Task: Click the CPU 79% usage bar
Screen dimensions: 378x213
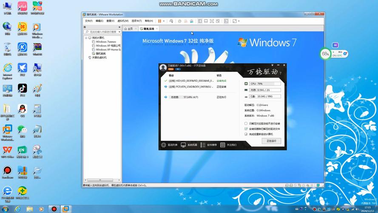Action: click(265, 84)
